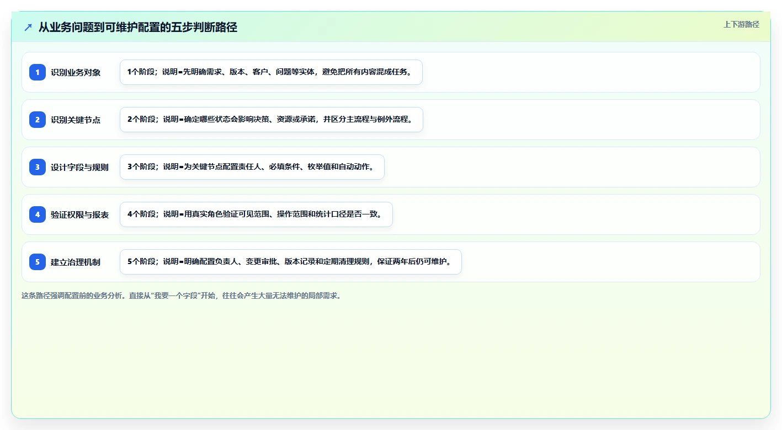Image resolution: width=782 pixels, height=430 pixels.
Task: Click the step 5 number badge
Action: (38, 262)
